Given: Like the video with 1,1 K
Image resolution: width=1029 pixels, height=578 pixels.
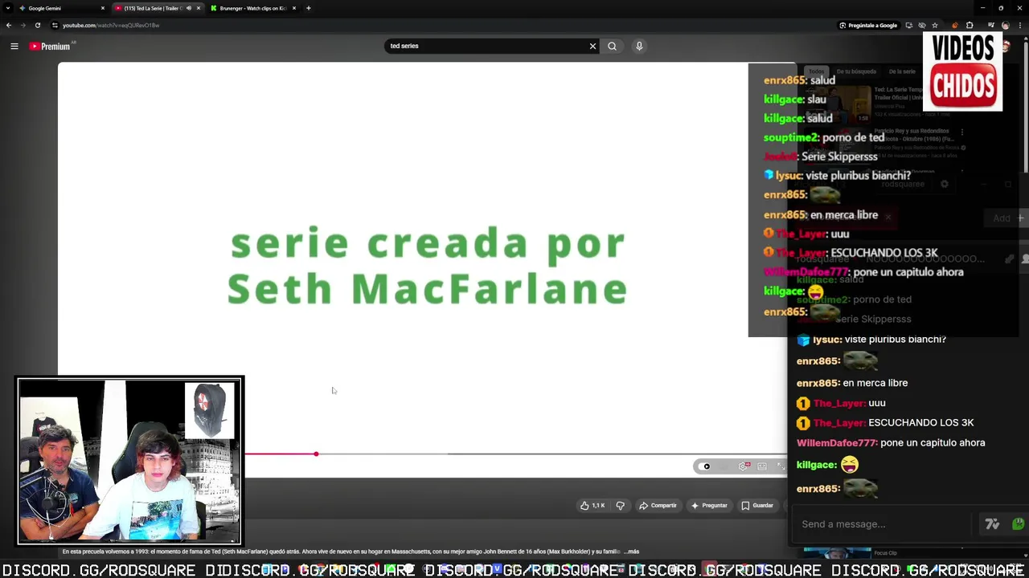Looking at the screenshot, I should [592, 506].
